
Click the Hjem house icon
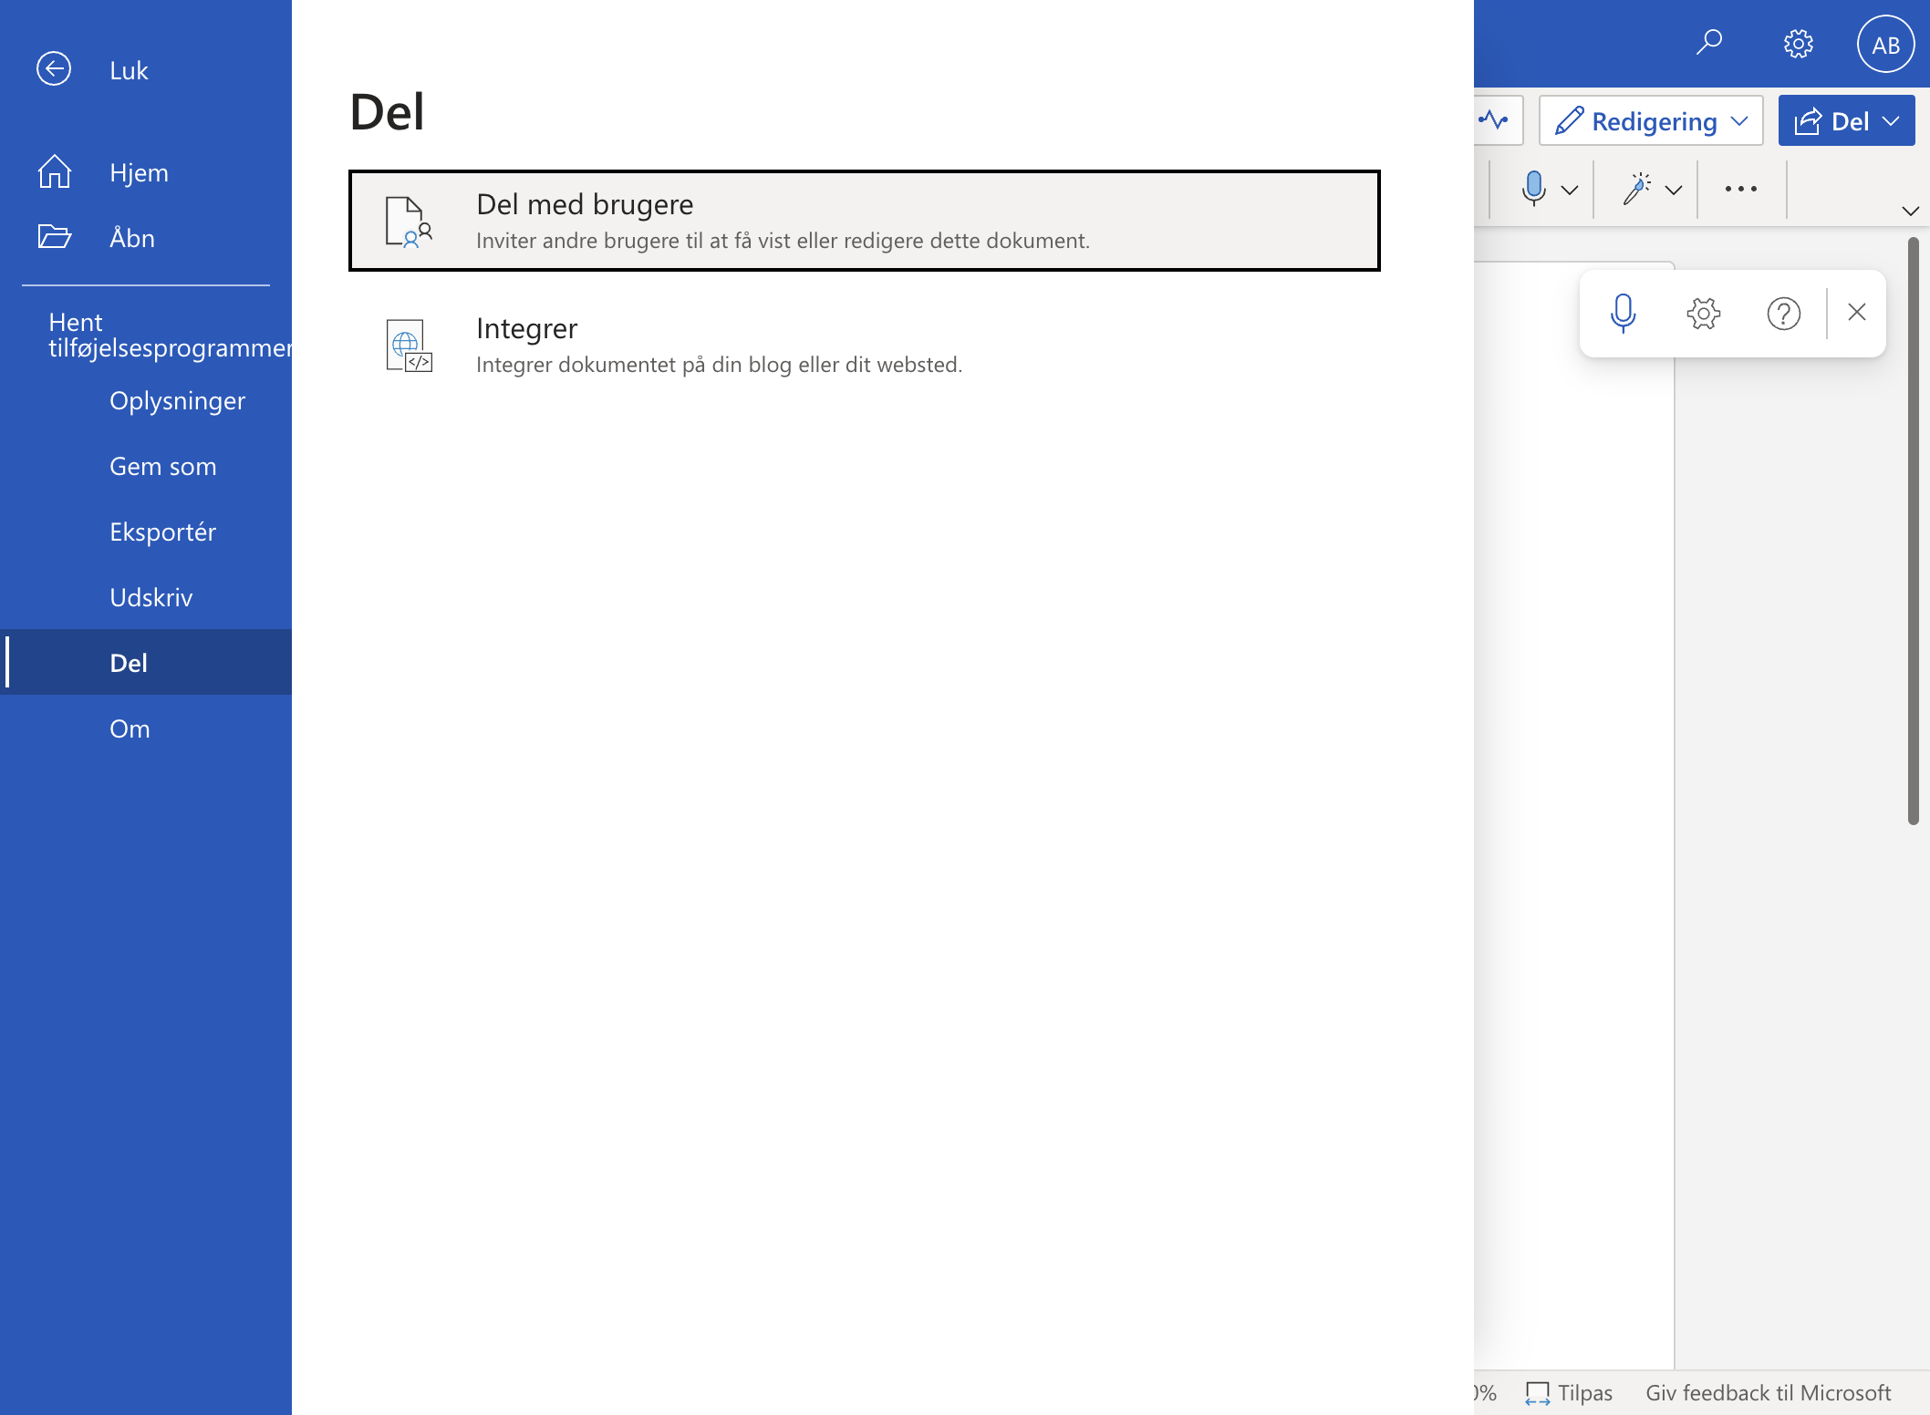coord(54,171)
